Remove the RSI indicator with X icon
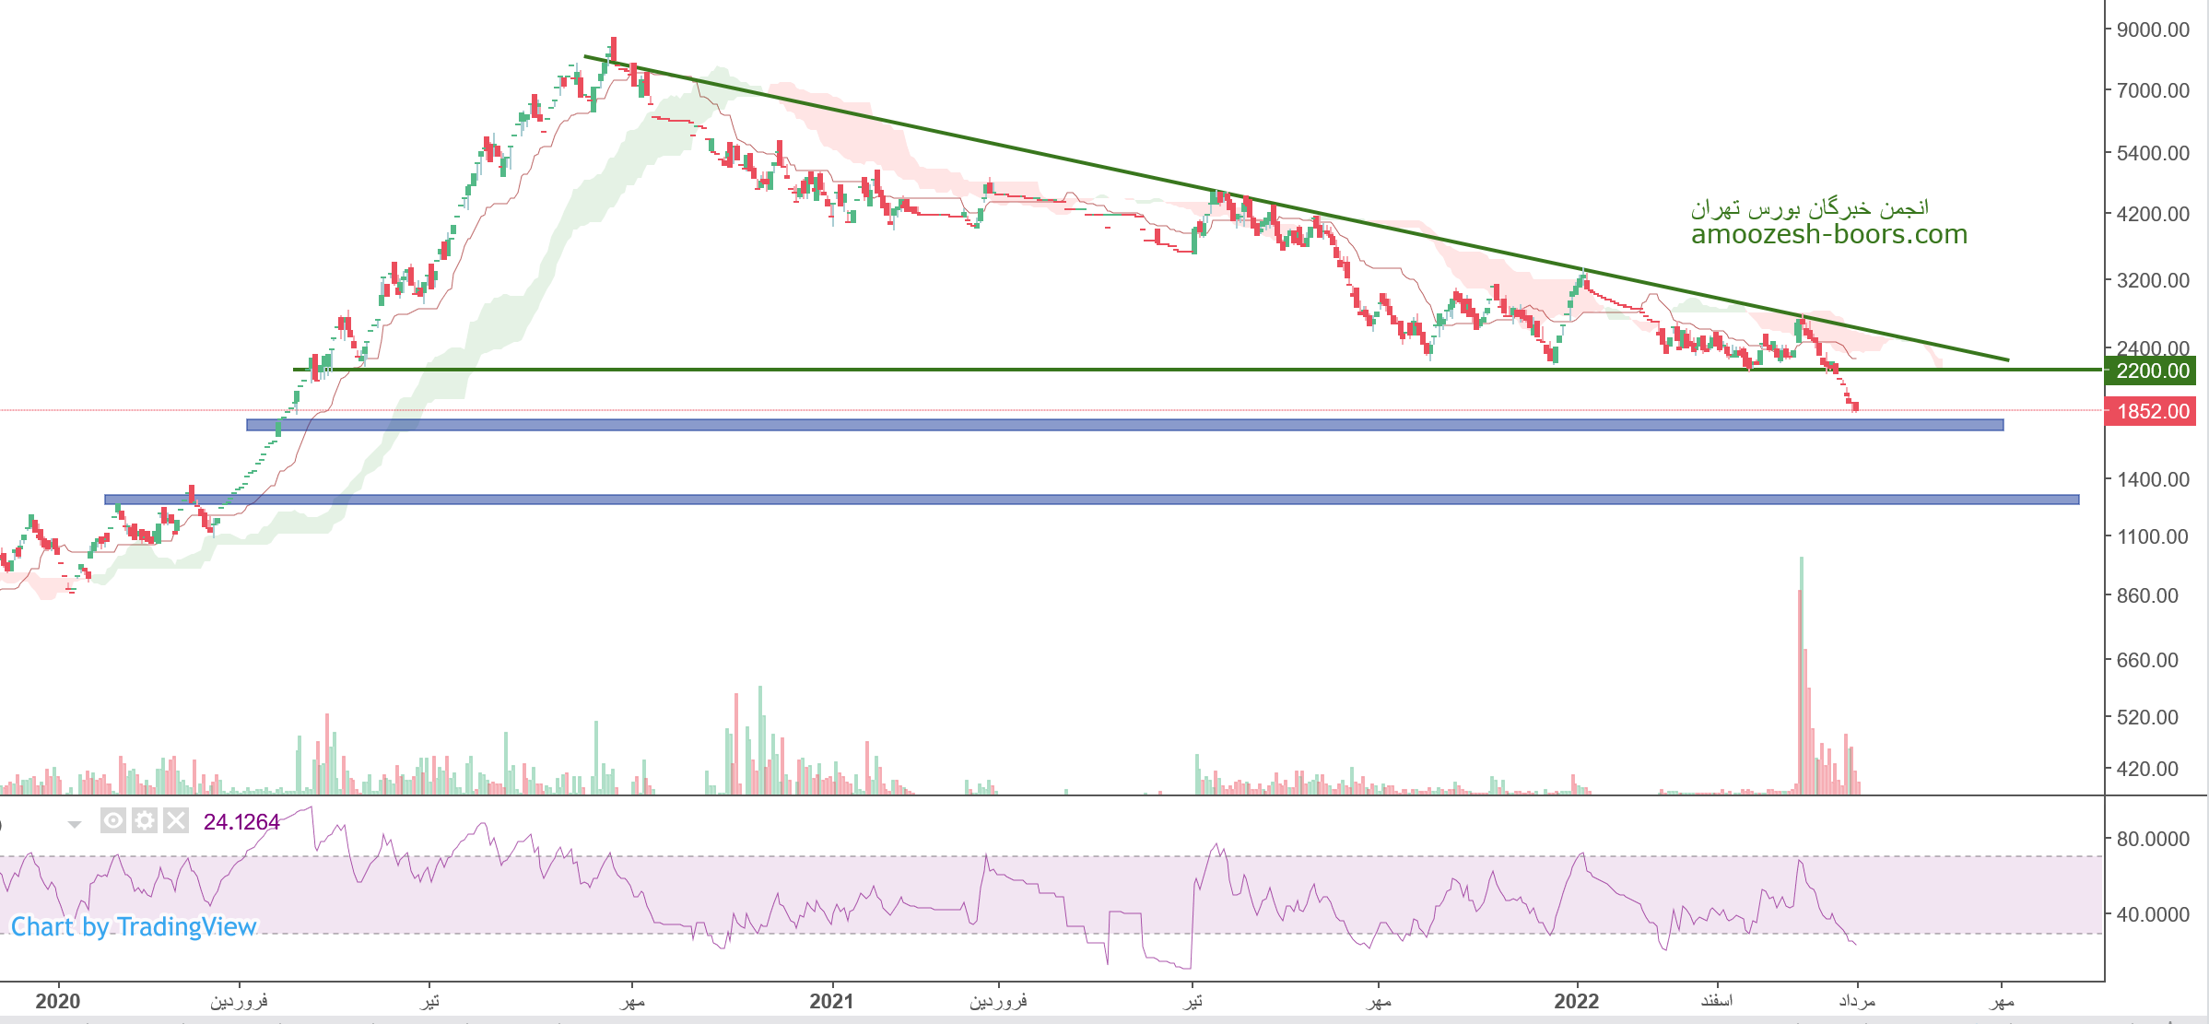Image resolution: width=2209 pixels, height=1024 pixels. coord(176,820)
